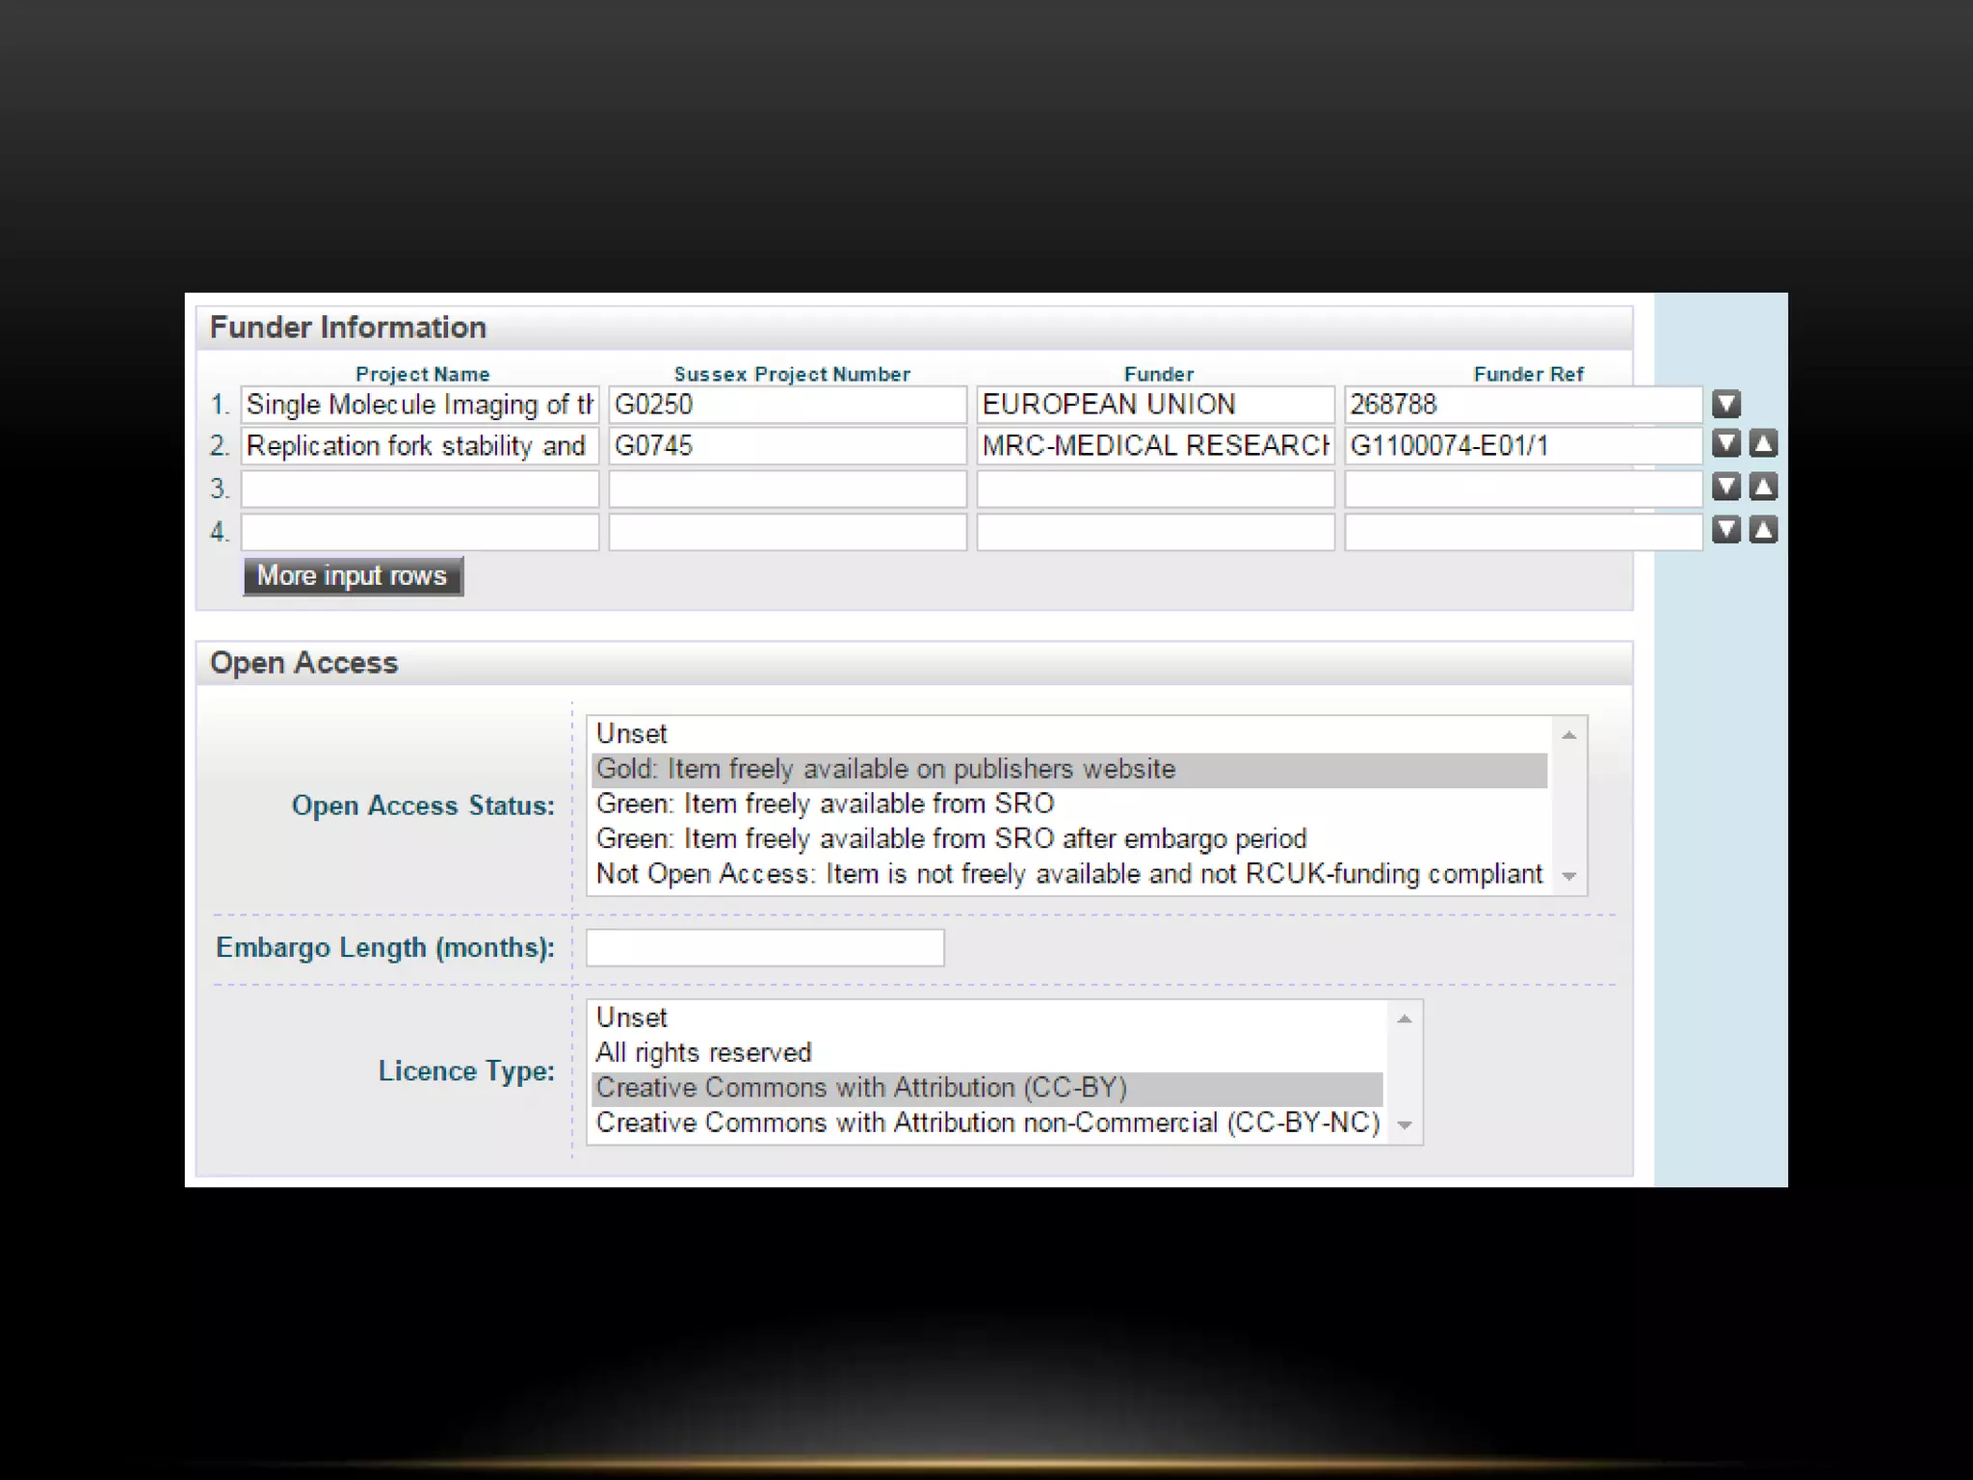Choose Creative Commons CC-BY-NC licence
1973x1480 pixels.
(987, 1123)
